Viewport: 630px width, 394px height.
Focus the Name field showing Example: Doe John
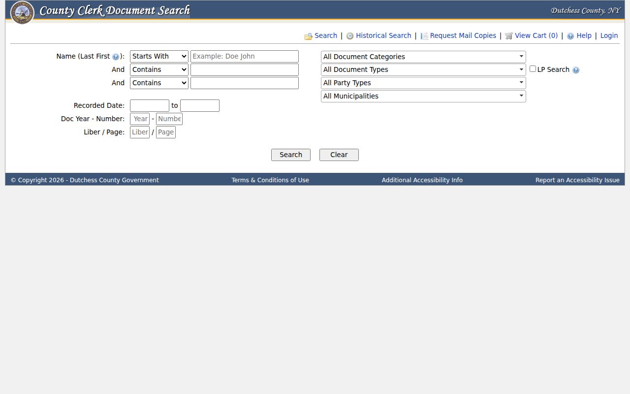pyautogui.click(x=245, y=57)
